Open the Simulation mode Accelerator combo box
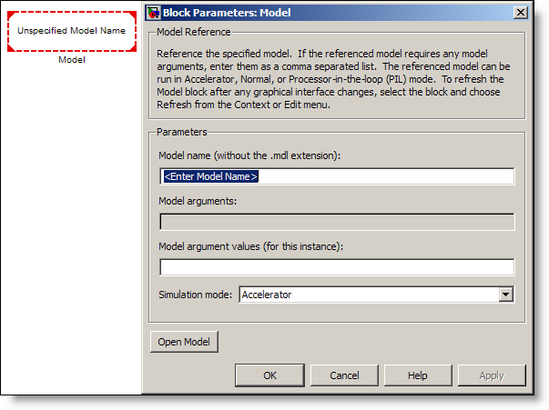The width and height of the screenshot is (549, 410). tap(369, 295)
